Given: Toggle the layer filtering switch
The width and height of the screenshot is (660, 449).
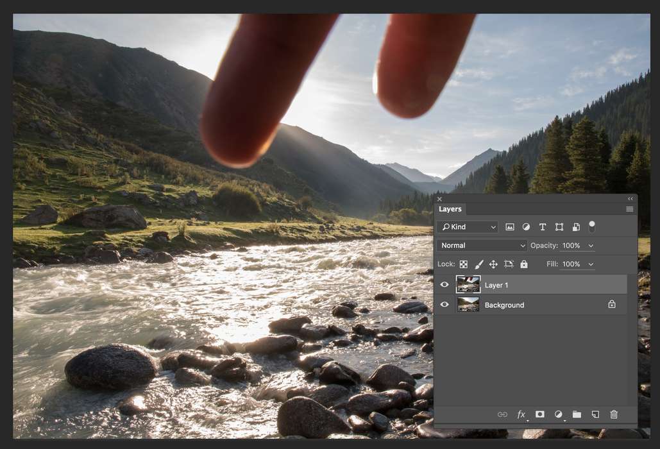Looking at the screenshot, I should 592,226.
